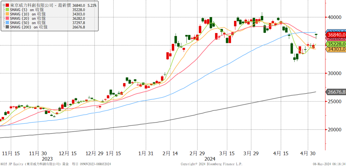Click the 2023 year label under the axis
Viewport: 346px width, 166px height.
47,159
